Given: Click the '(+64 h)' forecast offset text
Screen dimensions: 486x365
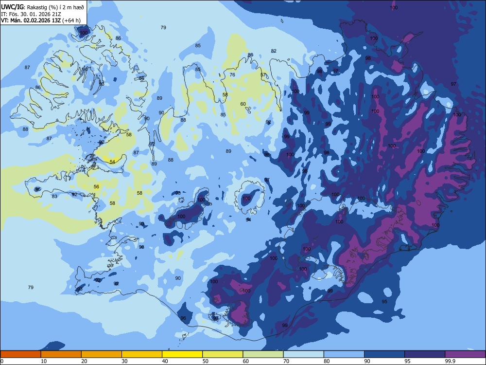Looking at the screenshot, I should [71, 21].
